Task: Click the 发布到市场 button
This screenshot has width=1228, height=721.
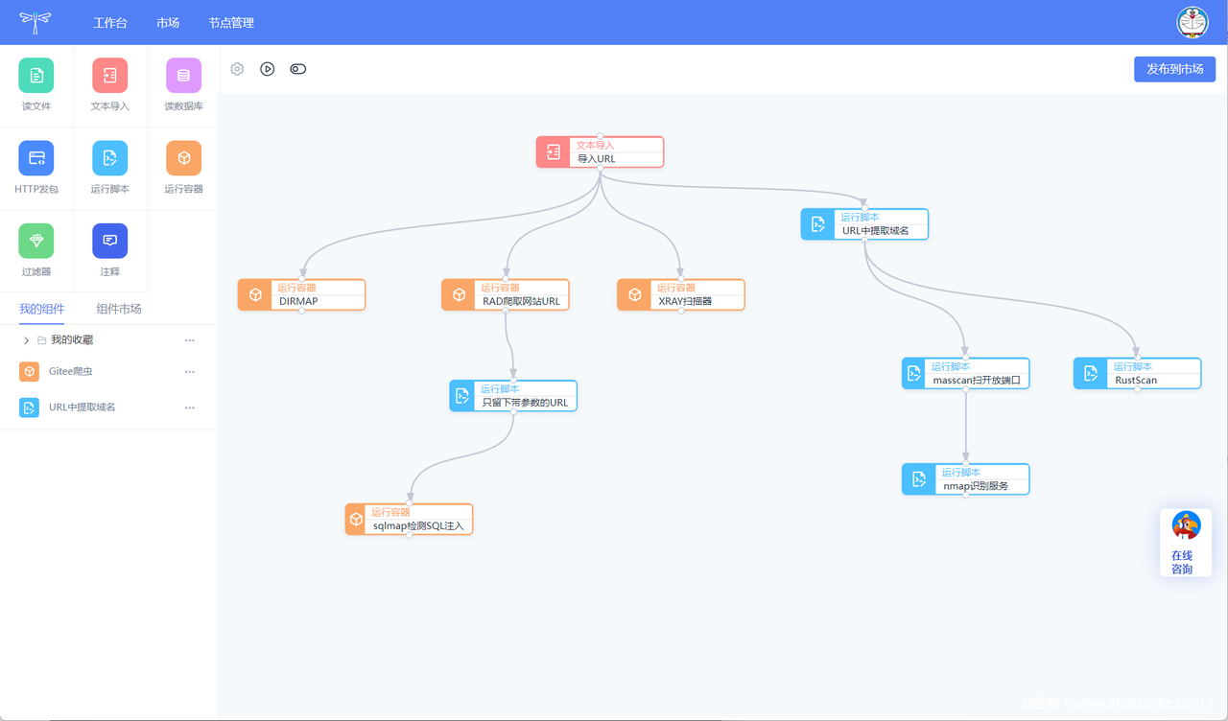Action: (x=1174, y=69)
